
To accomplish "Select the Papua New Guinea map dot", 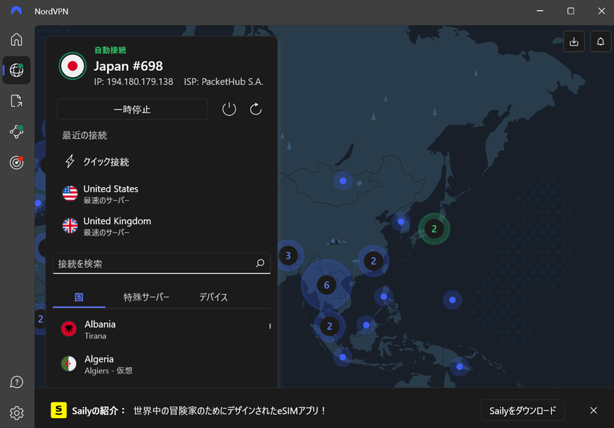I will (460, 367).
